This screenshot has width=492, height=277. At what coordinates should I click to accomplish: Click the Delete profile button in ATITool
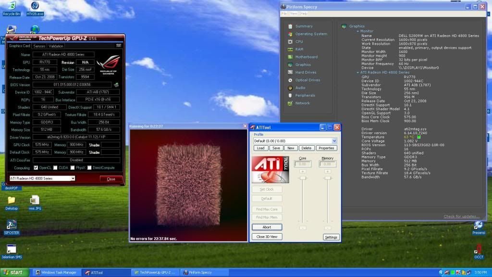pyautogui.click(x=306, y=148)
